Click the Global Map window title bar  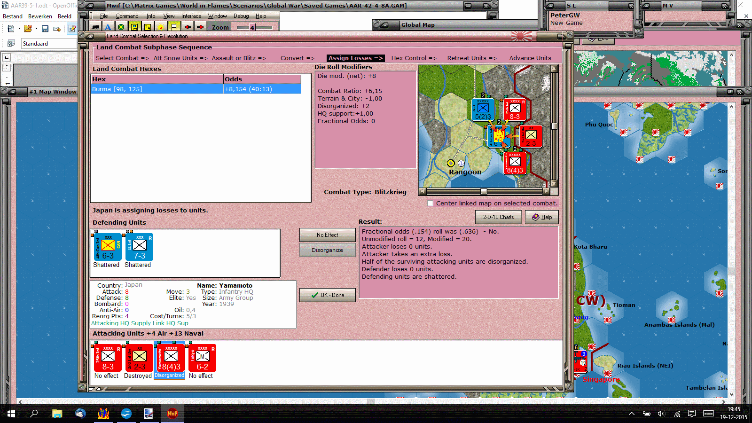[x=456, y=25]
